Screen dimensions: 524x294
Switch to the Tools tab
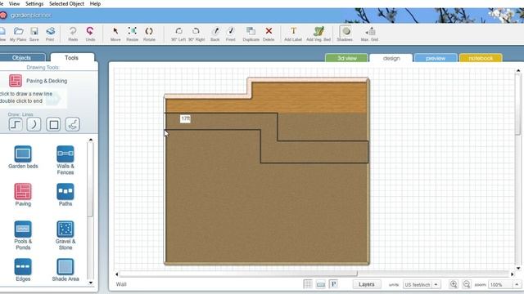click(x=71, y=58)
